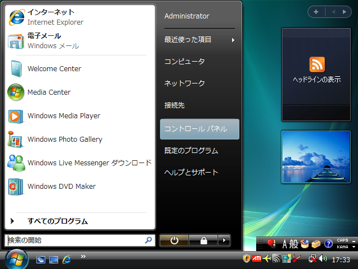Open shutdown options arrow menu
358x269 pixels.
click(224, 240)
